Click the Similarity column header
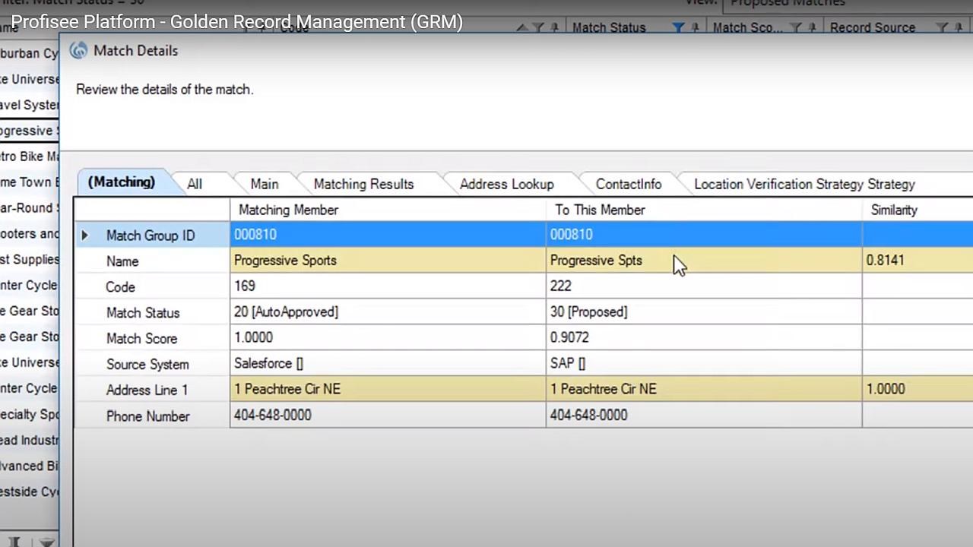This screenshot has height=547, width=973. (x=918, y=210)
